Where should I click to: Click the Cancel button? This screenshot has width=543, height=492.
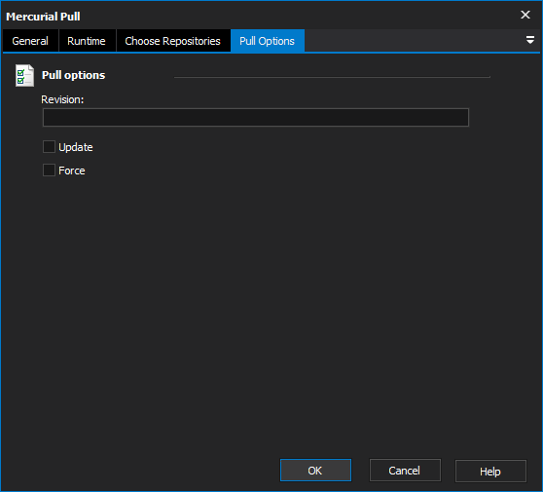pos(405,471)
